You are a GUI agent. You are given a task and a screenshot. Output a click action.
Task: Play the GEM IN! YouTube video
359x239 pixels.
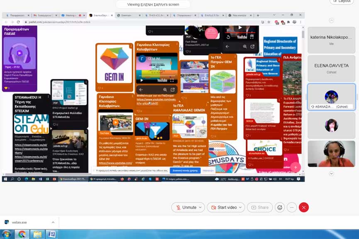point(142,80)
